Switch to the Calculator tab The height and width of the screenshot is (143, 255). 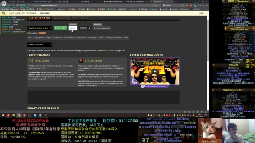tap(39, 18)
